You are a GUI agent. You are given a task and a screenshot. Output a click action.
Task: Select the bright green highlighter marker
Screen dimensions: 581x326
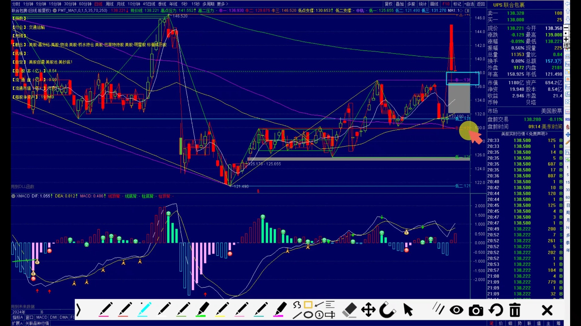(202, 310)
